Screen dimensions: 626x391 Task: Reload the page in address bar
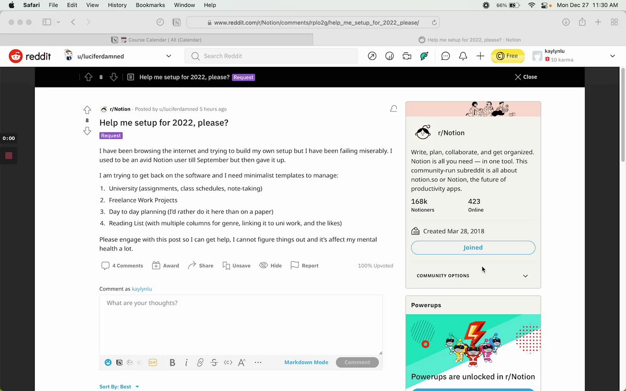tap(434, 22)
